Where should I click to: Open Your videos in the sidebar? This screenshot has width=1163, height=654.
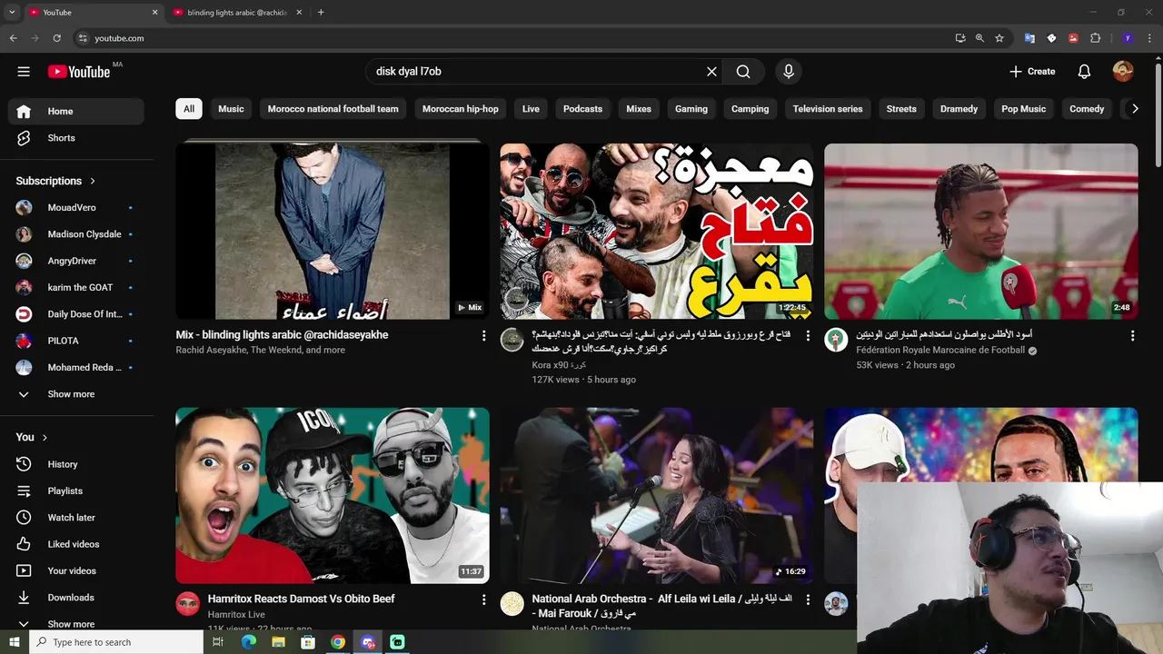[76, 570]
